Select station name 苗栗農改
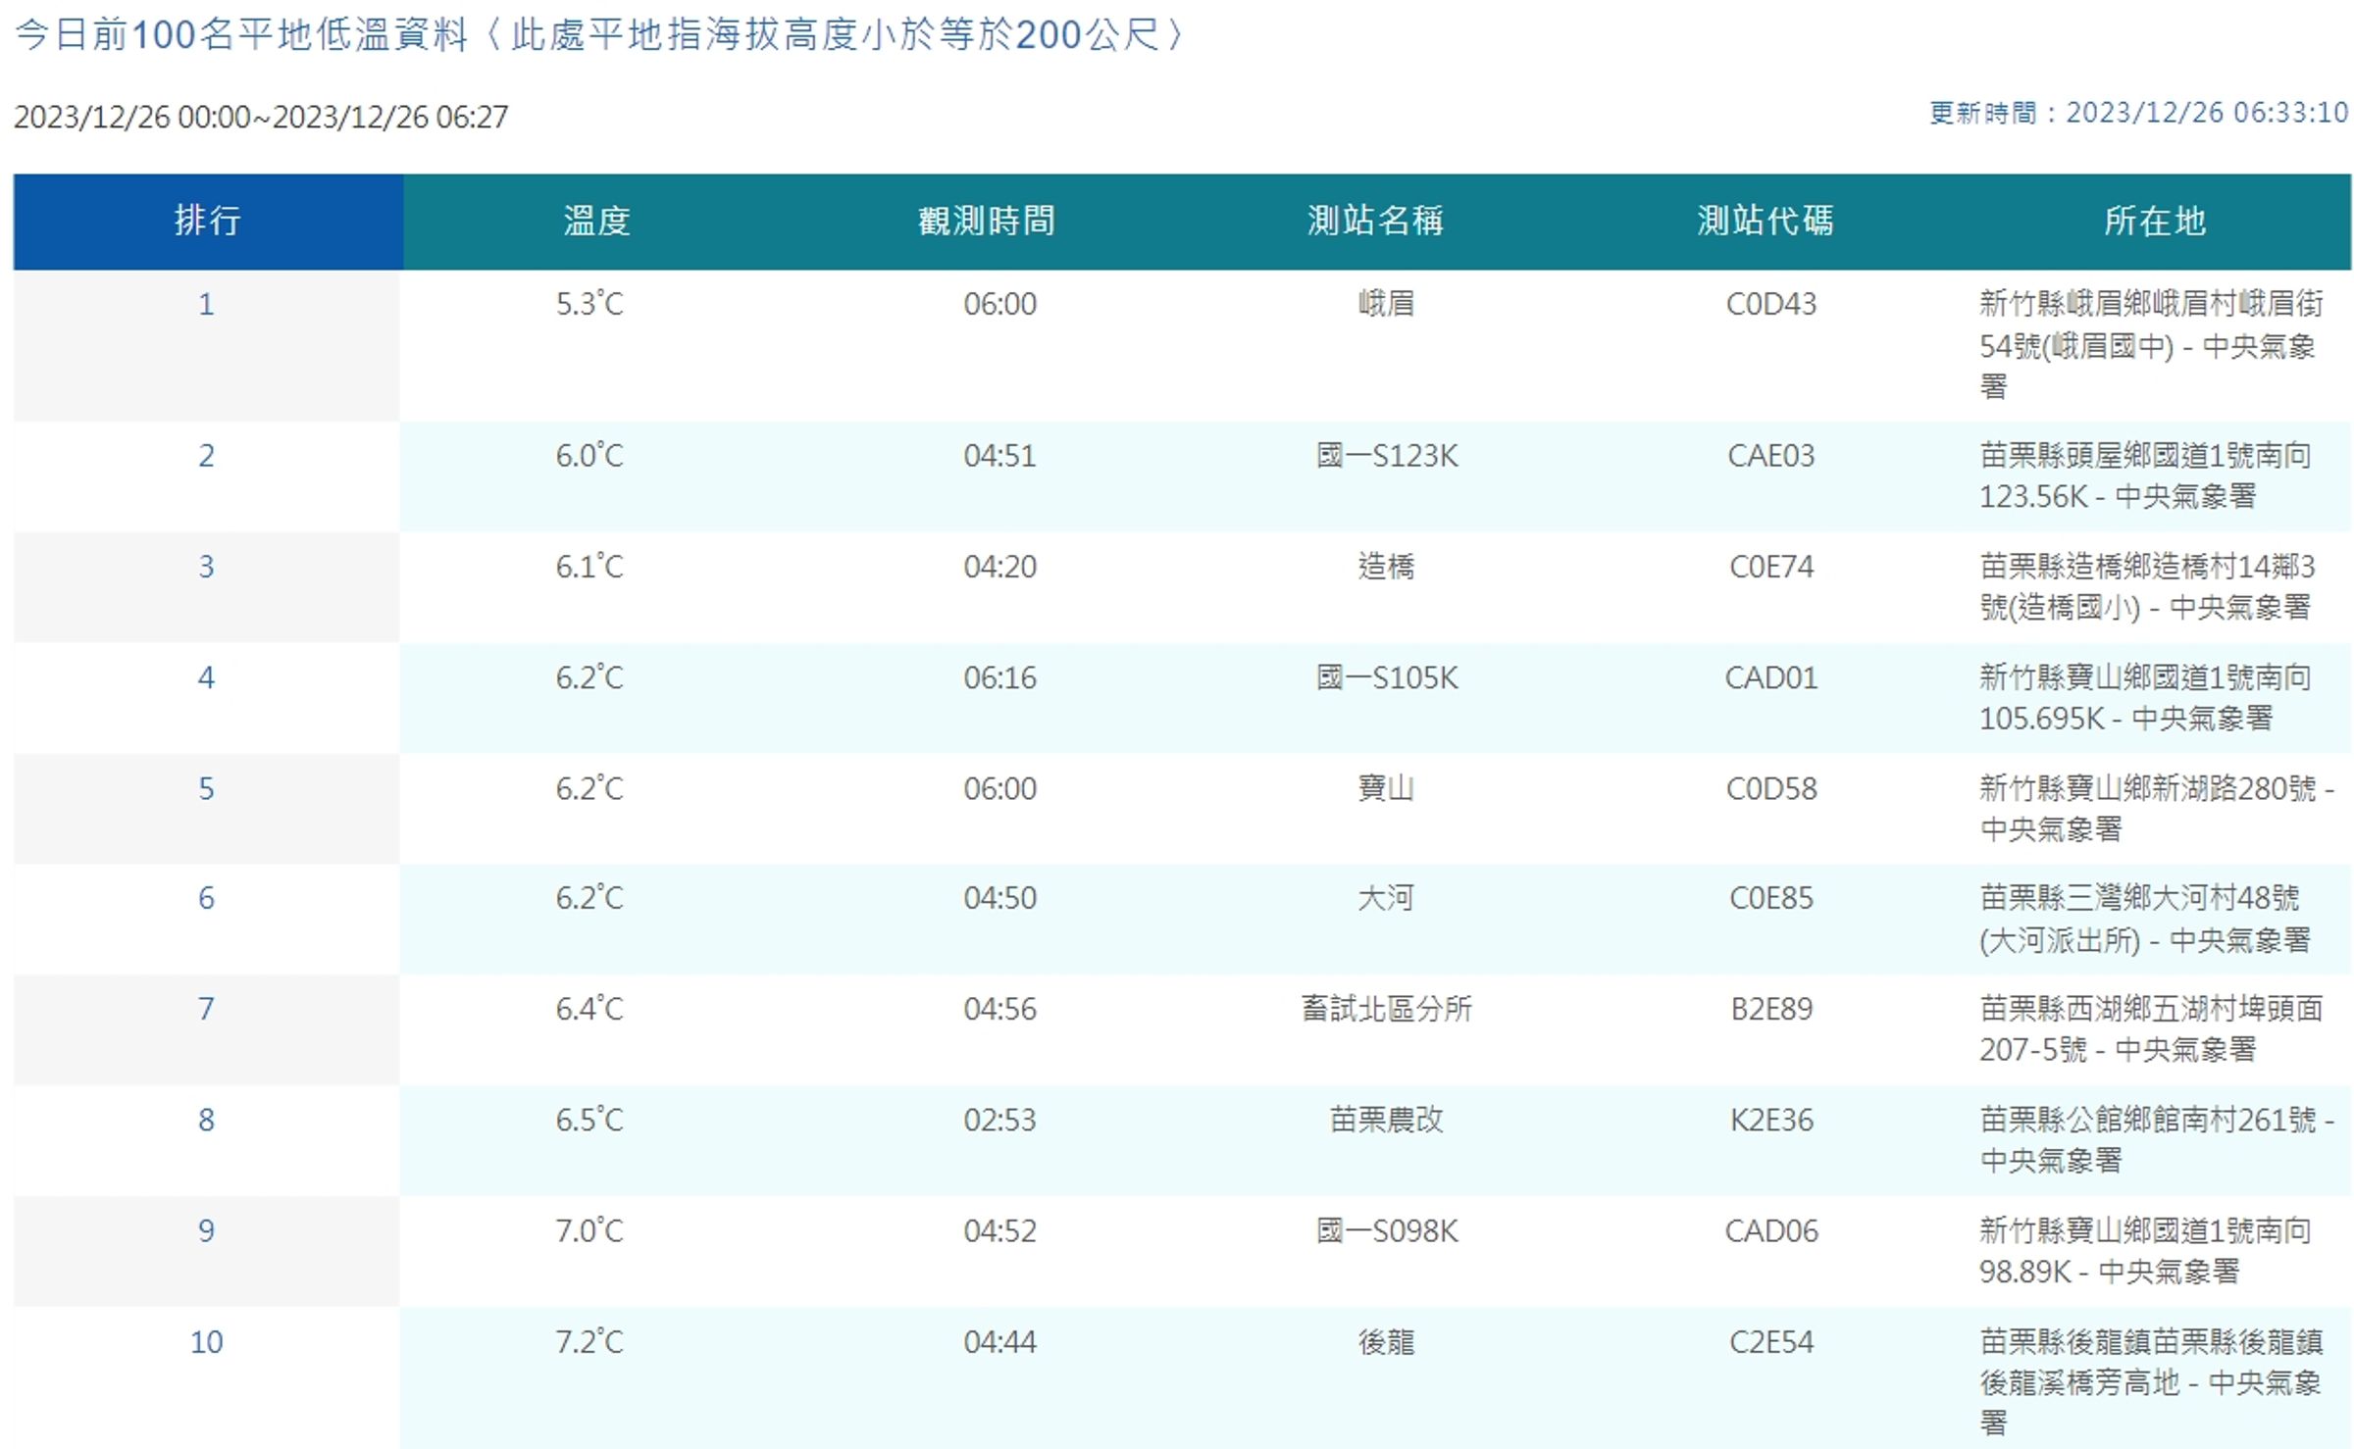The height and width of the screenshot is (1449, 2354). [x=1386, y=1120]
